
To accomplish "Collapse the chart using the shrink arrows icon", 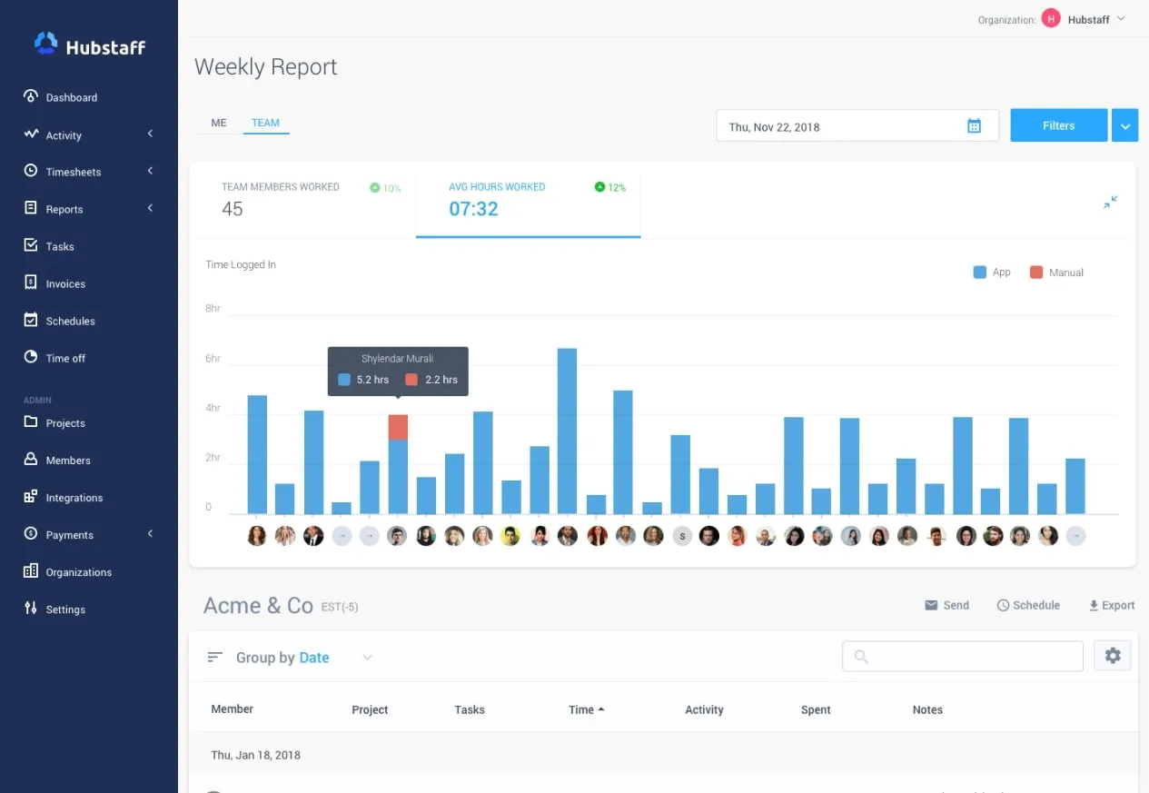I will 1110,203.
